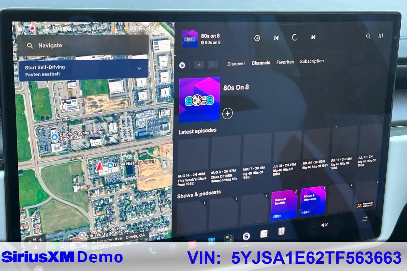The width and height of the screenshot is (407, 271).
Task: Select Clovis Chrysler Dodge Jeep RAM pin
Action: tap(54, 138)
